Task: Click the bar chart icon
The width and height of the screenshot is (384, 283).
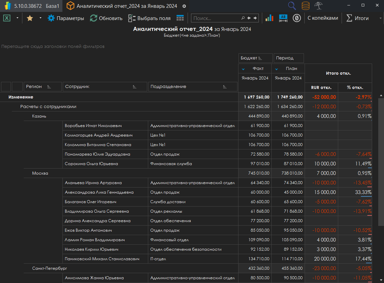Action: (x=269, y=18)
